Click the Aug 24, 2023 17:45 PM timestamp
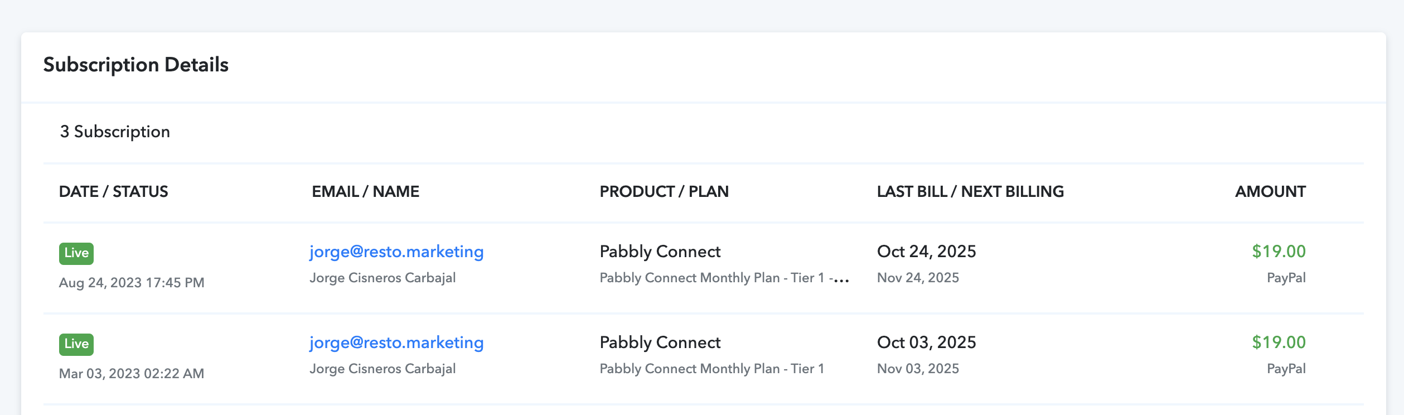Image resolution: width=1404 pixels, height=415 pixels. pyautogui.click(x=132, y=283)
